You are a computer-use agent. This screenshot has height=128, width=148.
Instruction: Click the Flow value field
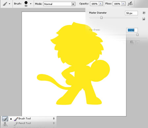tap(117, 4)
